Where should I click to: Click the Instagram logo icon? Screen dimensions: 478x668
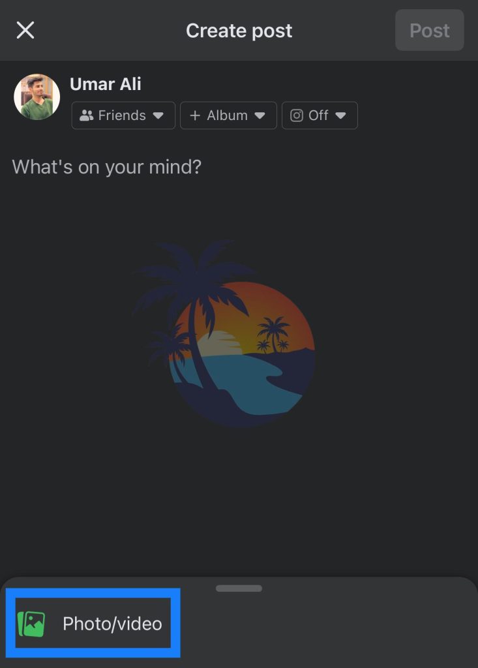tap(297, 115)
